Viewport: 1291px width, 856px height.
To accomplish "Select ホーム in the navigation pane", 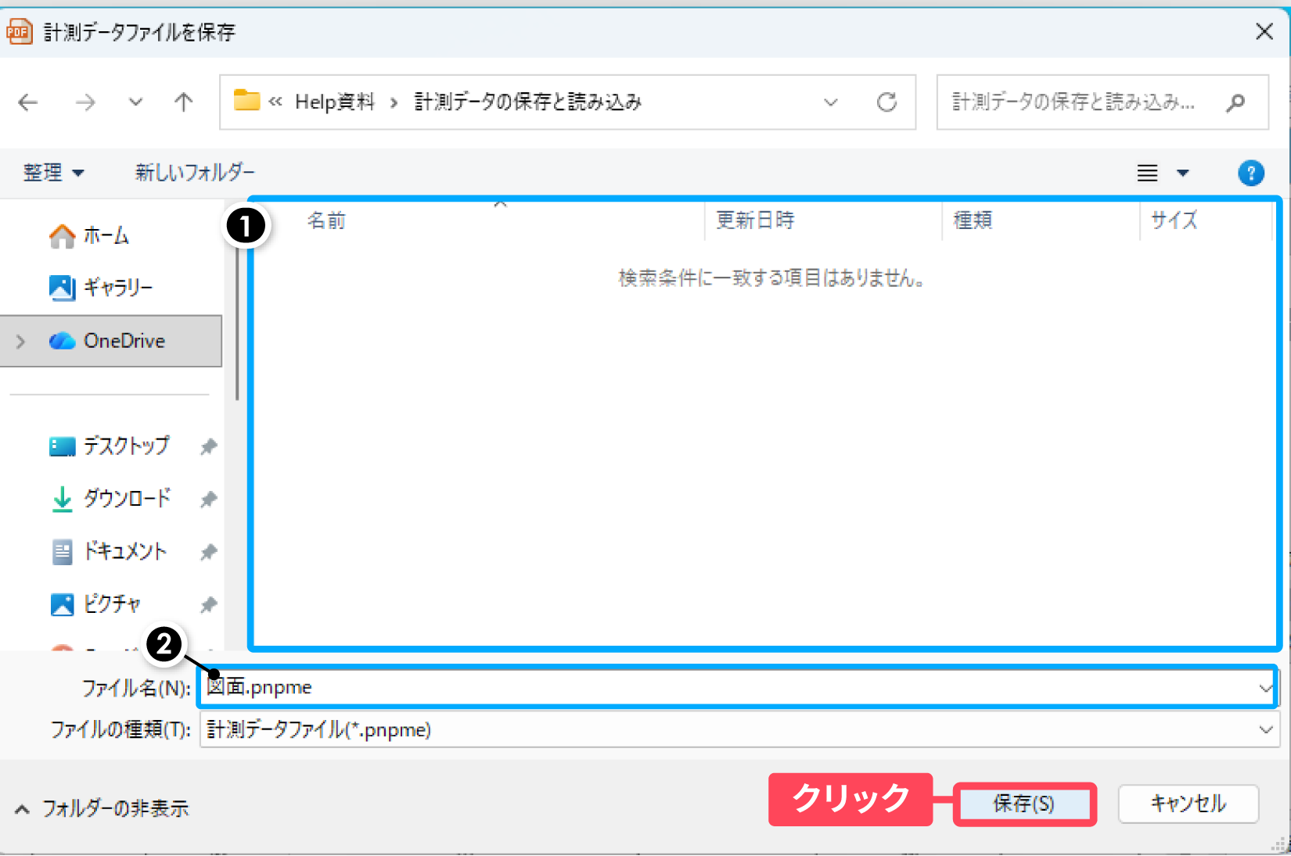I will click(x=106, y=235).
